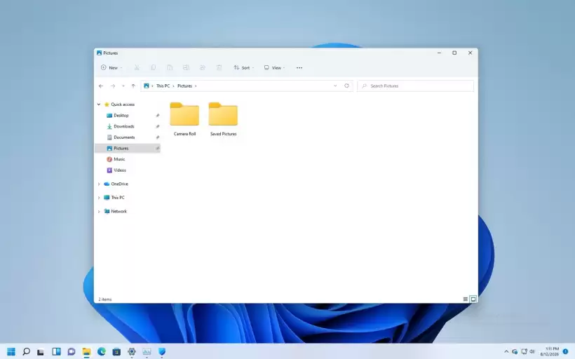Select the Camera Roll folder

(x=184, y=119)
